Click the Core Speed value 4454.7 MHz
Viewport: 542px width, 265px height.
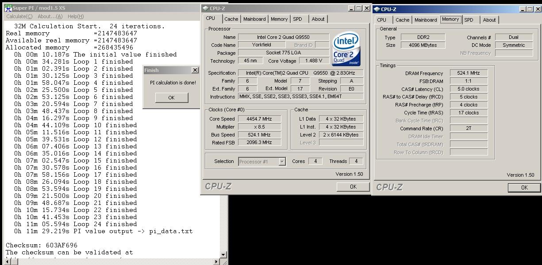pos(259,119)
